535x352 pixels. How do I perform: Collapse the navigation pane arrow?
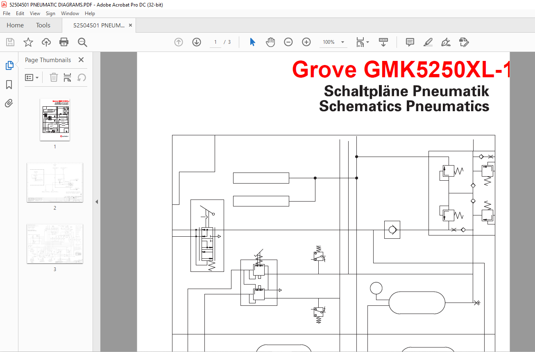point(97,202)
